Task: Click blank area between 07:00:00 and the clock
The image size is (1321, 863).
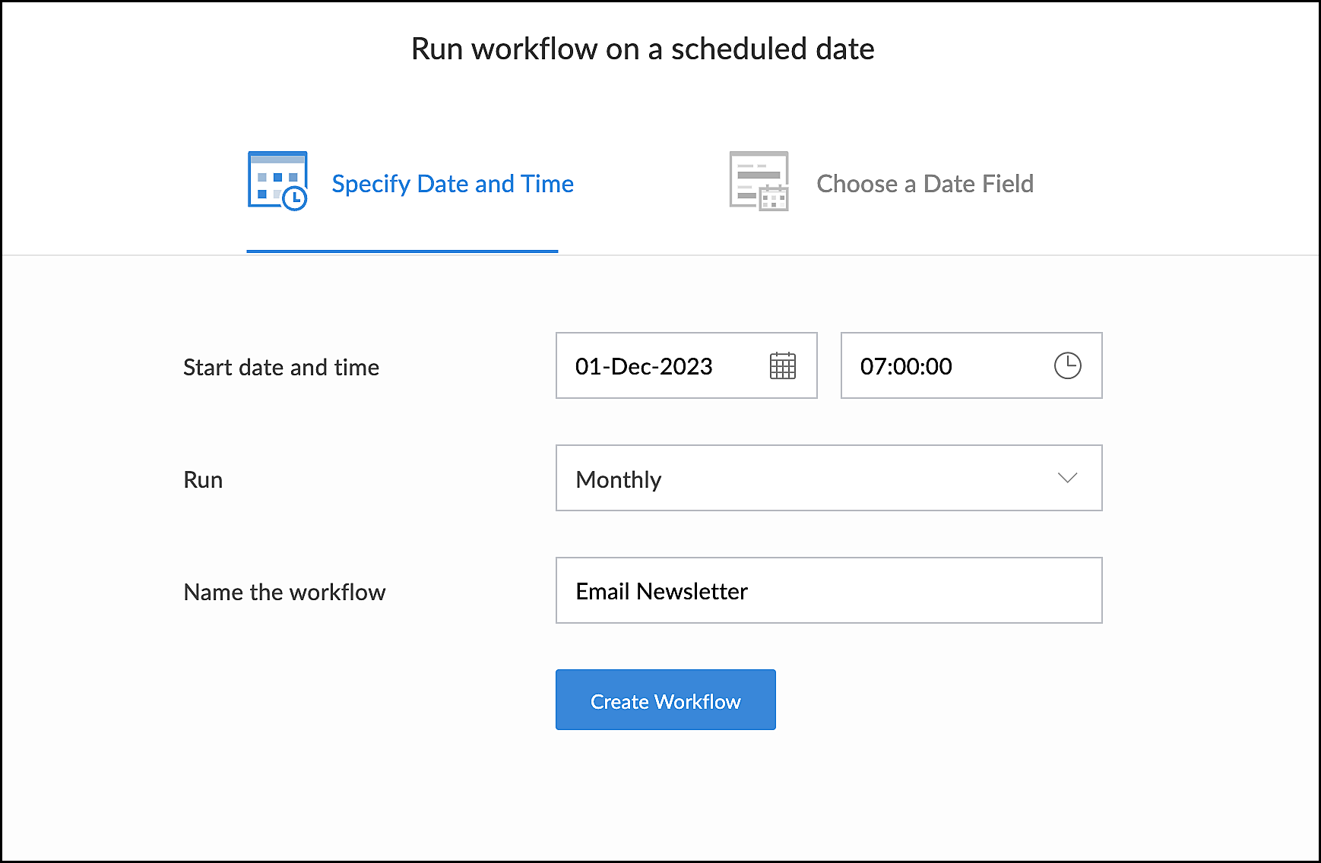Action: (x=1002, y=366)
